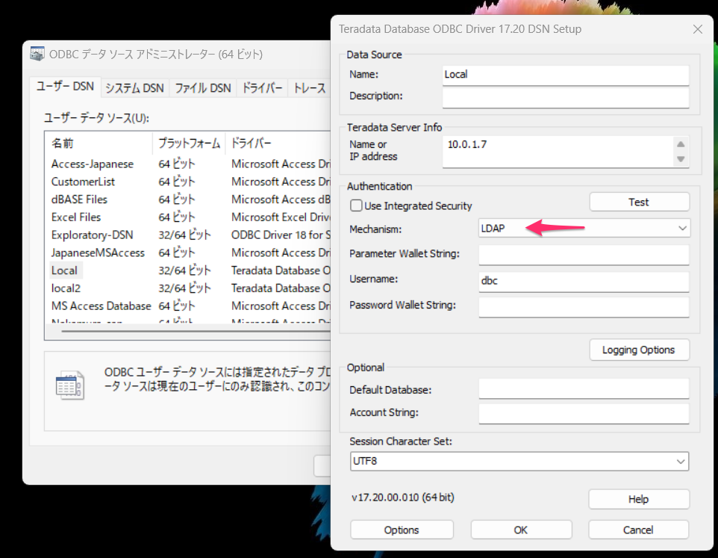Enable Use Integrated Security checkbox

tap(356, 205)
